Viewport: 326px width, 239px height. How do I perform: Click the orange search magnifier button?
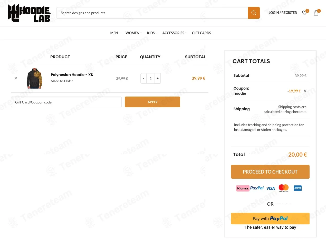pos(254,13)
